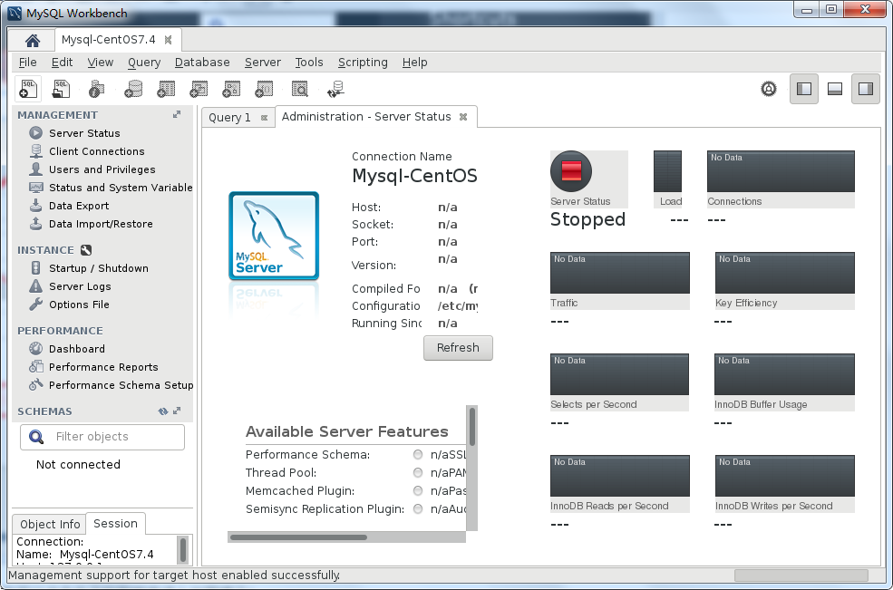This screenshot has height=590, width=893.
Task: Open the View menu
Action: click(x=101, y=62)
